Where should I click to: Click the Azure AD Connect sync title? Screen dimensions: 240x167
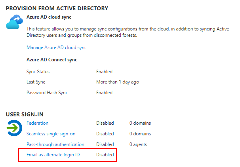pos(51,60)
